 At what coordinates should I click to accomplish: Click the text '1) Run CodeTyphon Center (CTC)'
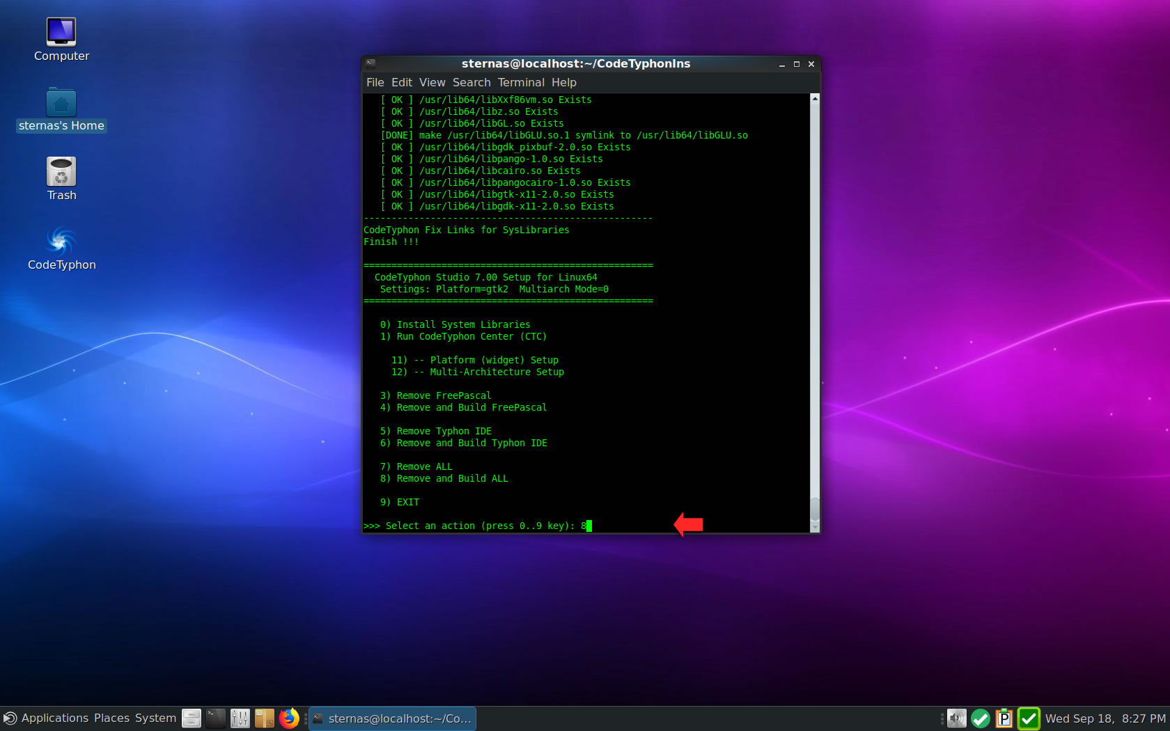(x=463, y=336)
